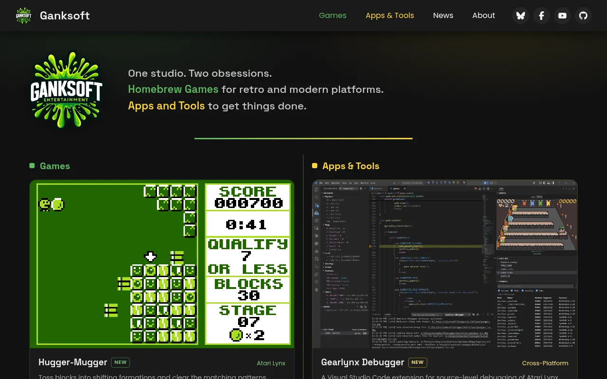The height and width of the screenshot is (379, 607).
Task: Click the Ganksoft site title text
Action: point(64,16)
